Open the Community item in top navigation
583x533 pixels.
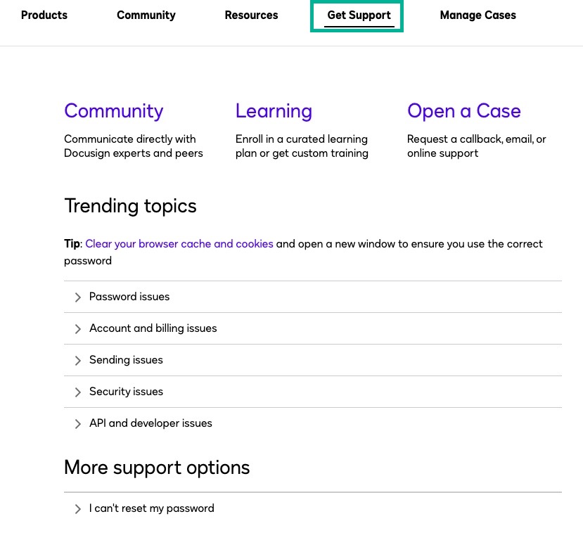(146, 15)
